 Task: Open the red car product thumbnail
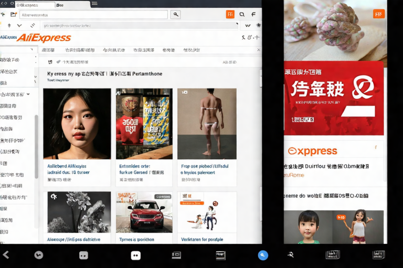pos(144,213)
